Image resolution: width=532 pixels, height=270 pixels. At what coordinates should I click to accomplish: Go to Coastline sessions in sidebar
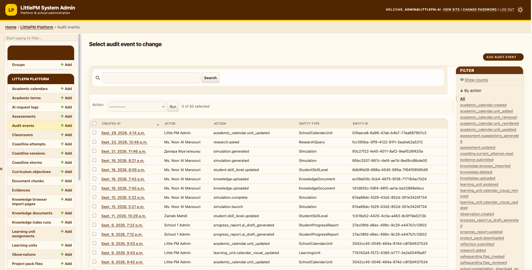point(28,153)
